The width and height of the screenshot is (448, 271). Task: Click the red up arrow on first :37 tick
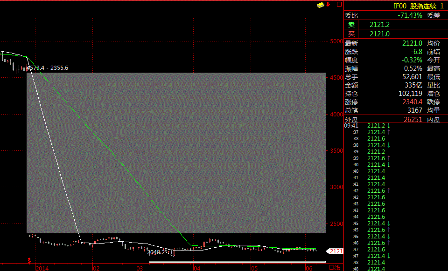[x=389, y=132]
